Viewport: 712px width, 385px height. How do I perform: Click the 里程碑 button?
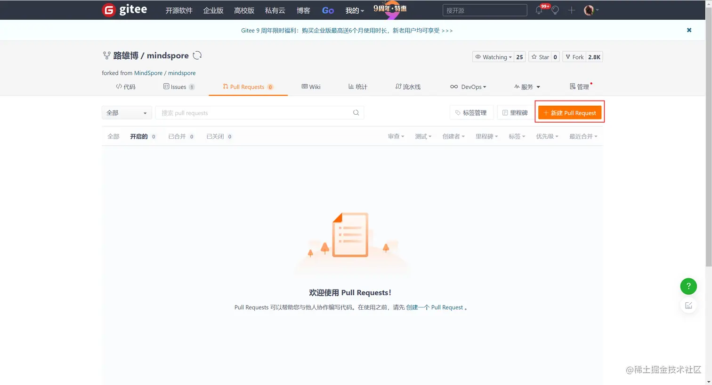515,113
